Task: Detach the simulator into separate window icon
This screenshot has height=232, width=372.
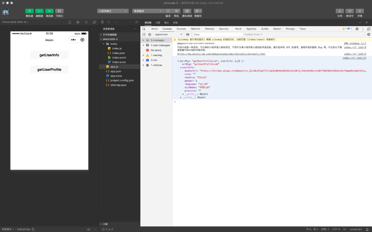Action: pyautogui.click(x=94, y=22)
